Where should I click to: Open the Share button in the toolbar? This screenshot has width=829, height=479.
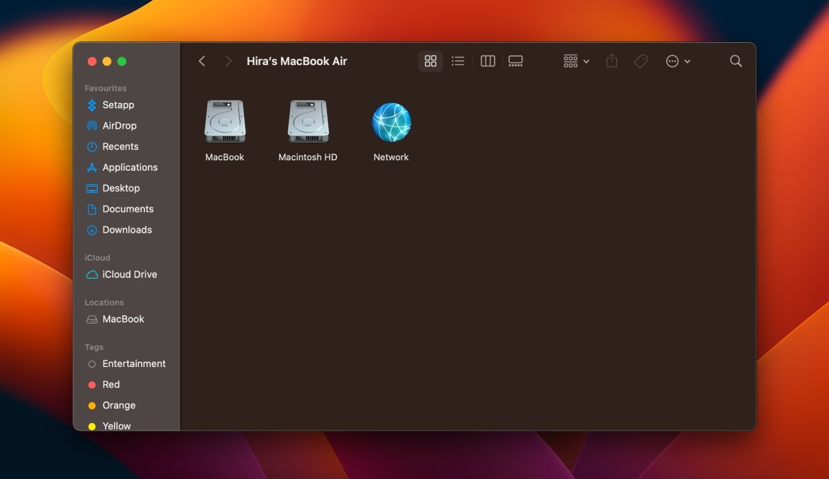611,61
